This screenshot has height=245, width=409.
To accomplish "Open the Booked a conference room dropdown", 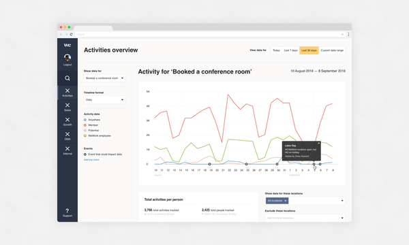I will click(x=104, y=78).
